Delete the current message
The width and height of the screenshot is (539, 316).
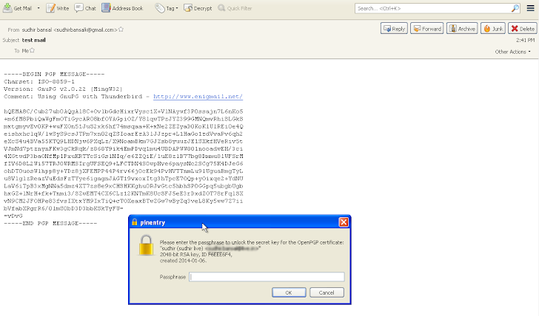tap(523, 29)
